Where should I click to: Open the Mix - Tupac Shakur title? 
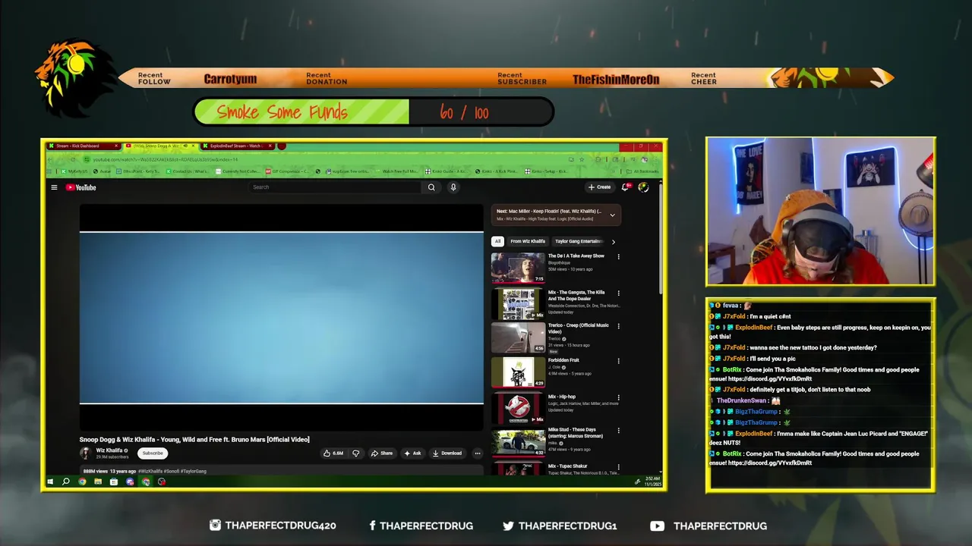567,466
